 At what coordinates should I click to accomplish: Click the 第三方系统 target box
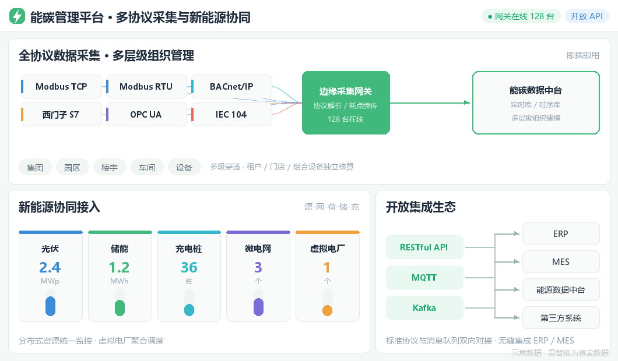(561, 318)
